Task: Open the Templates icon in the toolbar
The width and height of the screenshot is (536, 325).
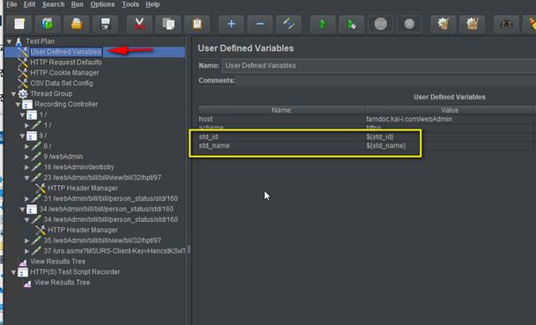Action: (48, 24)
